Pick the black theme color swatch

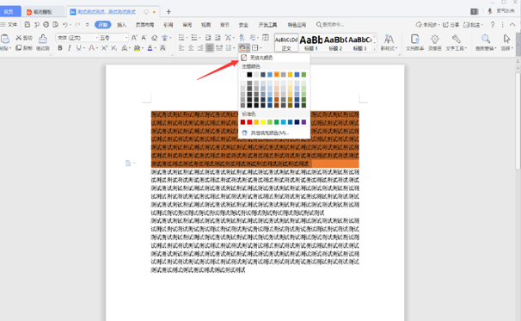pos(249,75)
